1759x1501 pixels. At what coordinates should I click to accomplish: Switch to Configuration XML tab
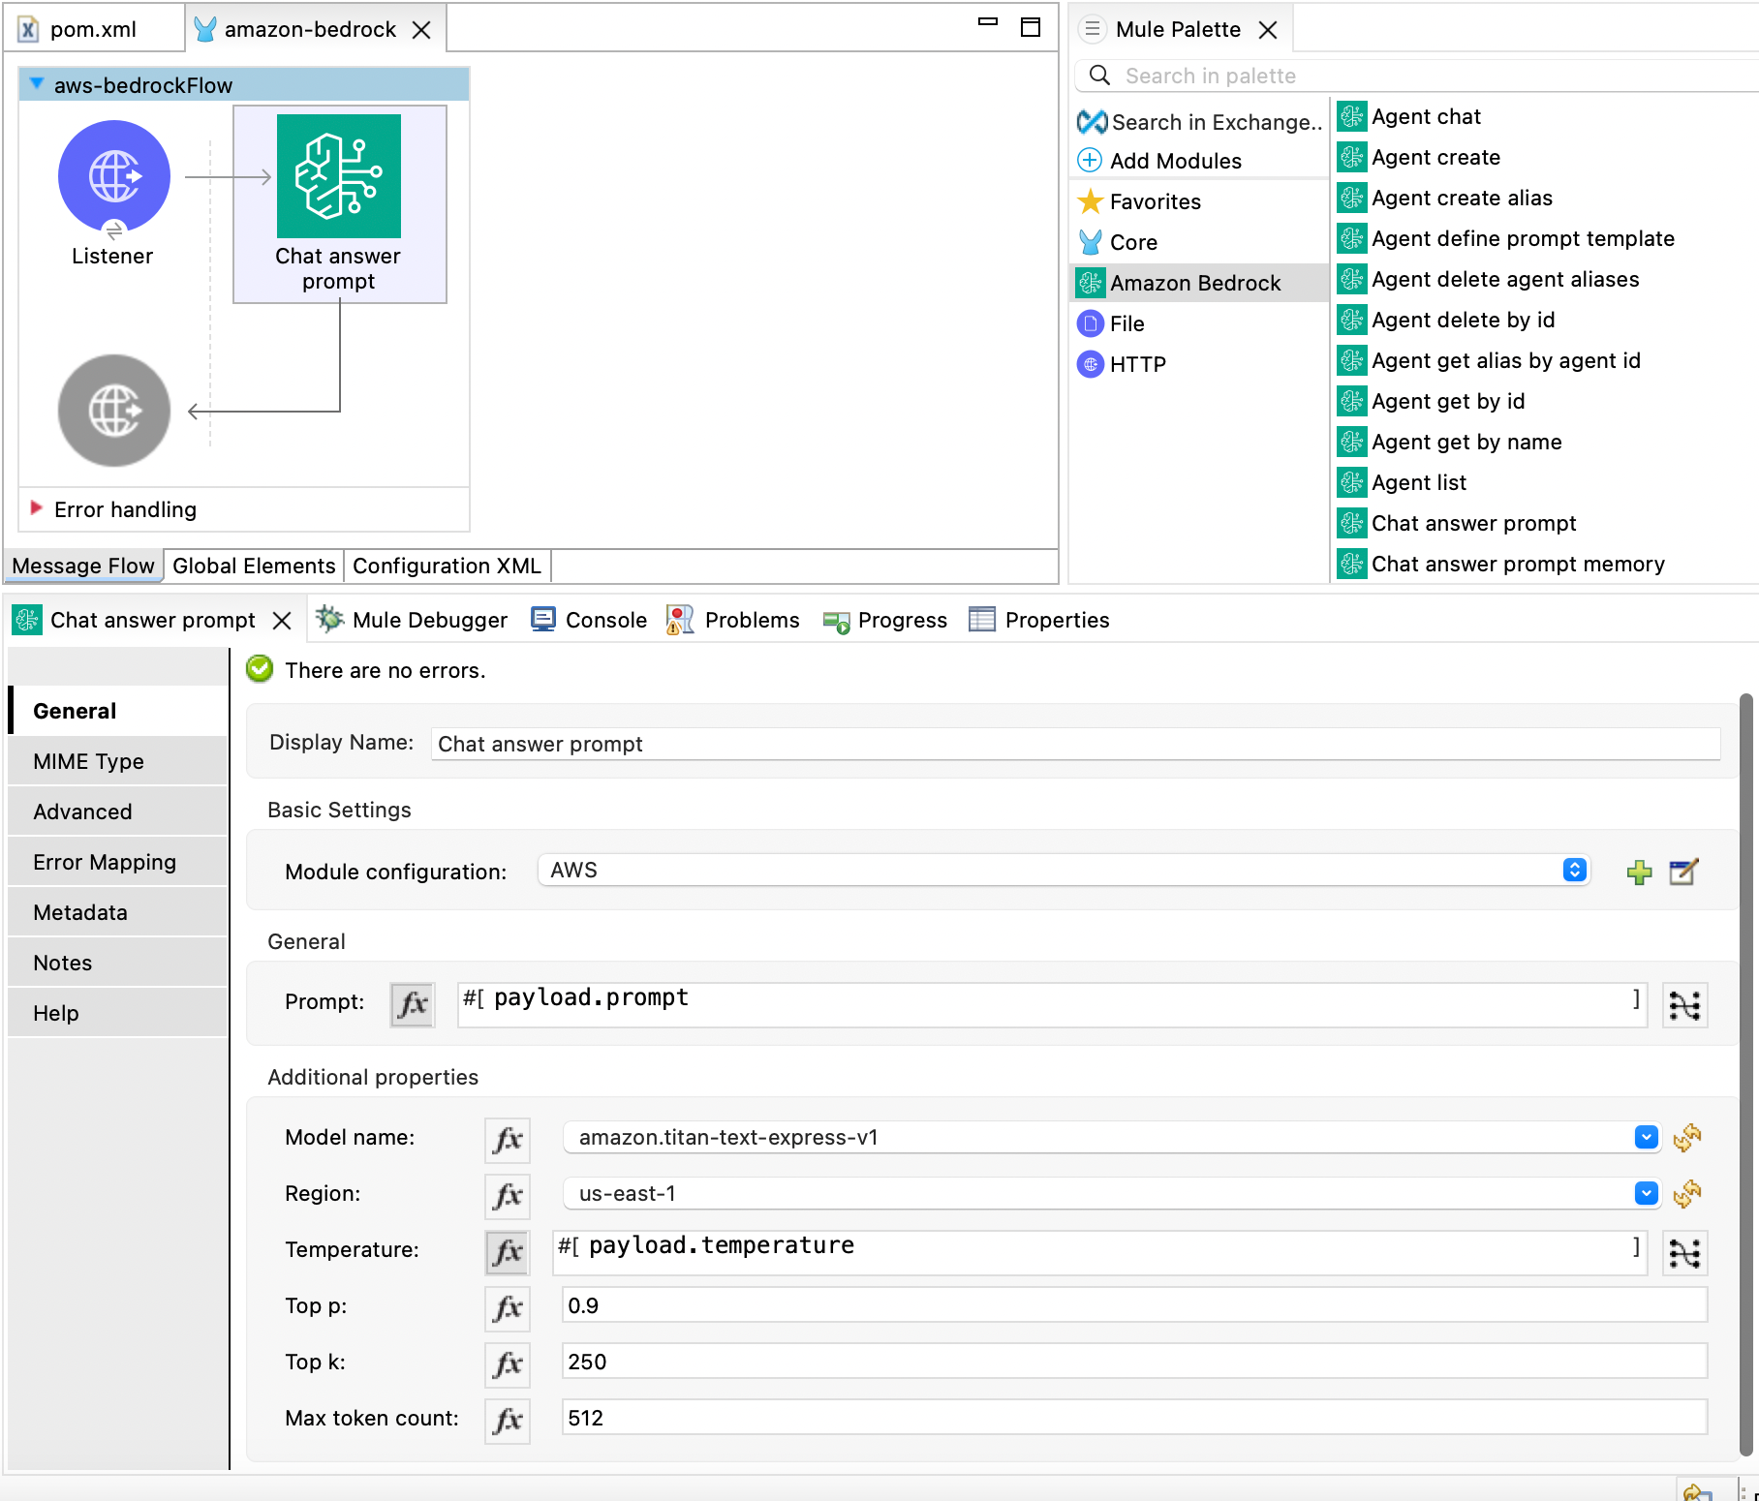447,566
